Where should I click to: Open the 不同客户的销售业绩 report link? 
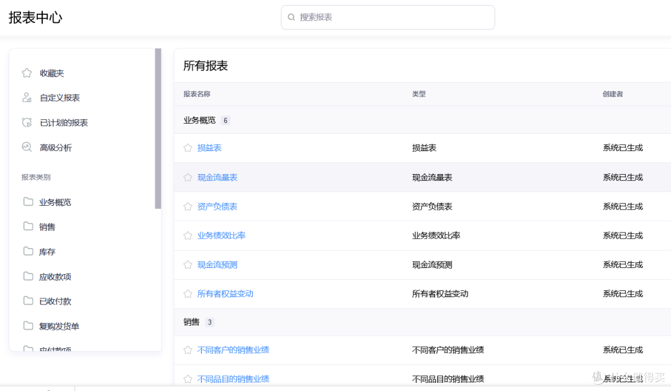click(x=233, y=350)
